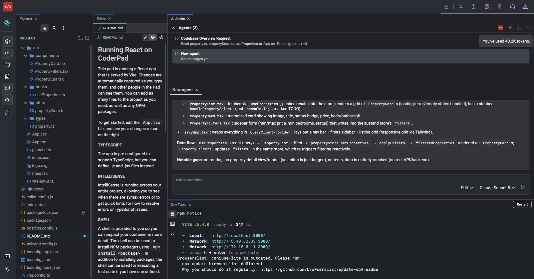Search files in the Explorer
The image size is (534, 279).
pos(54,28)
